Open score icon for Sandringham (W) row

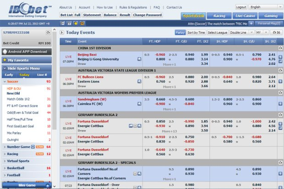280,104
